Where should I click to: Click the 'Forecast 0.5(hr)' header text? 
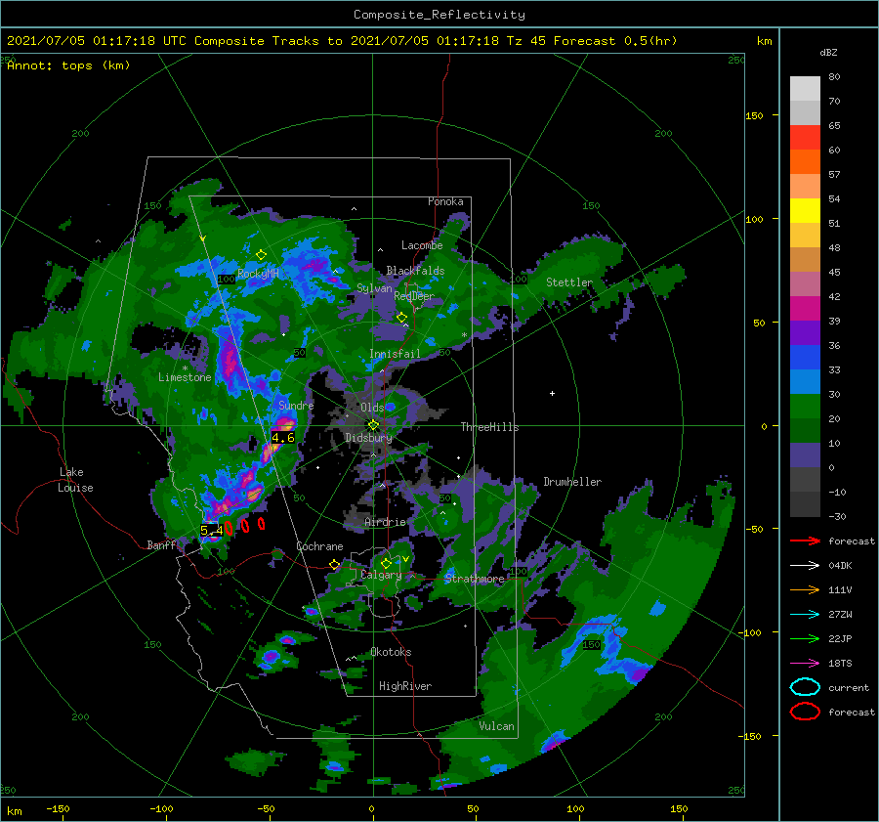615,41
